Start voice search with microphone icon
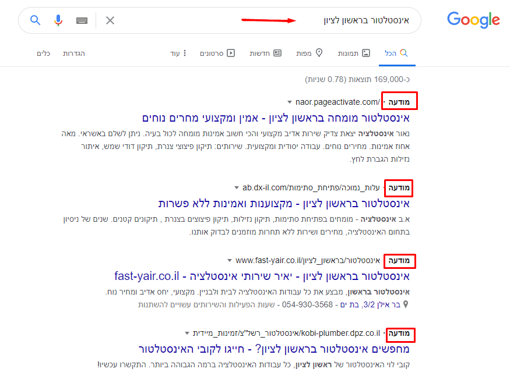Screen dimensions: 510x376 click(58, 20)
